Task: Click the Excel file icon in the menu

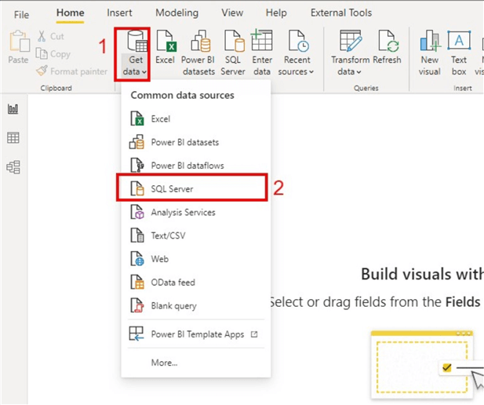Action: (x=136, y=119)
